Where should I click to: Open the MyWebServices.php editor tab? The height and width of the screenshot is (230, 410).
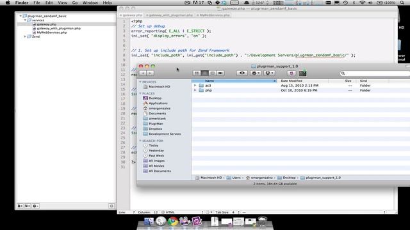213,15
